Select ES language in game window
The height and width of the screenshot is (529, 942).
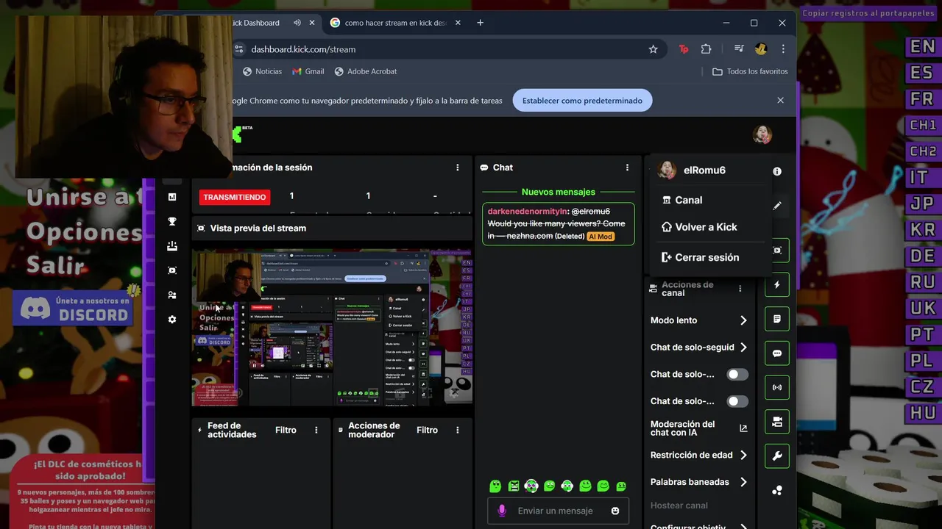coord(922,73)
